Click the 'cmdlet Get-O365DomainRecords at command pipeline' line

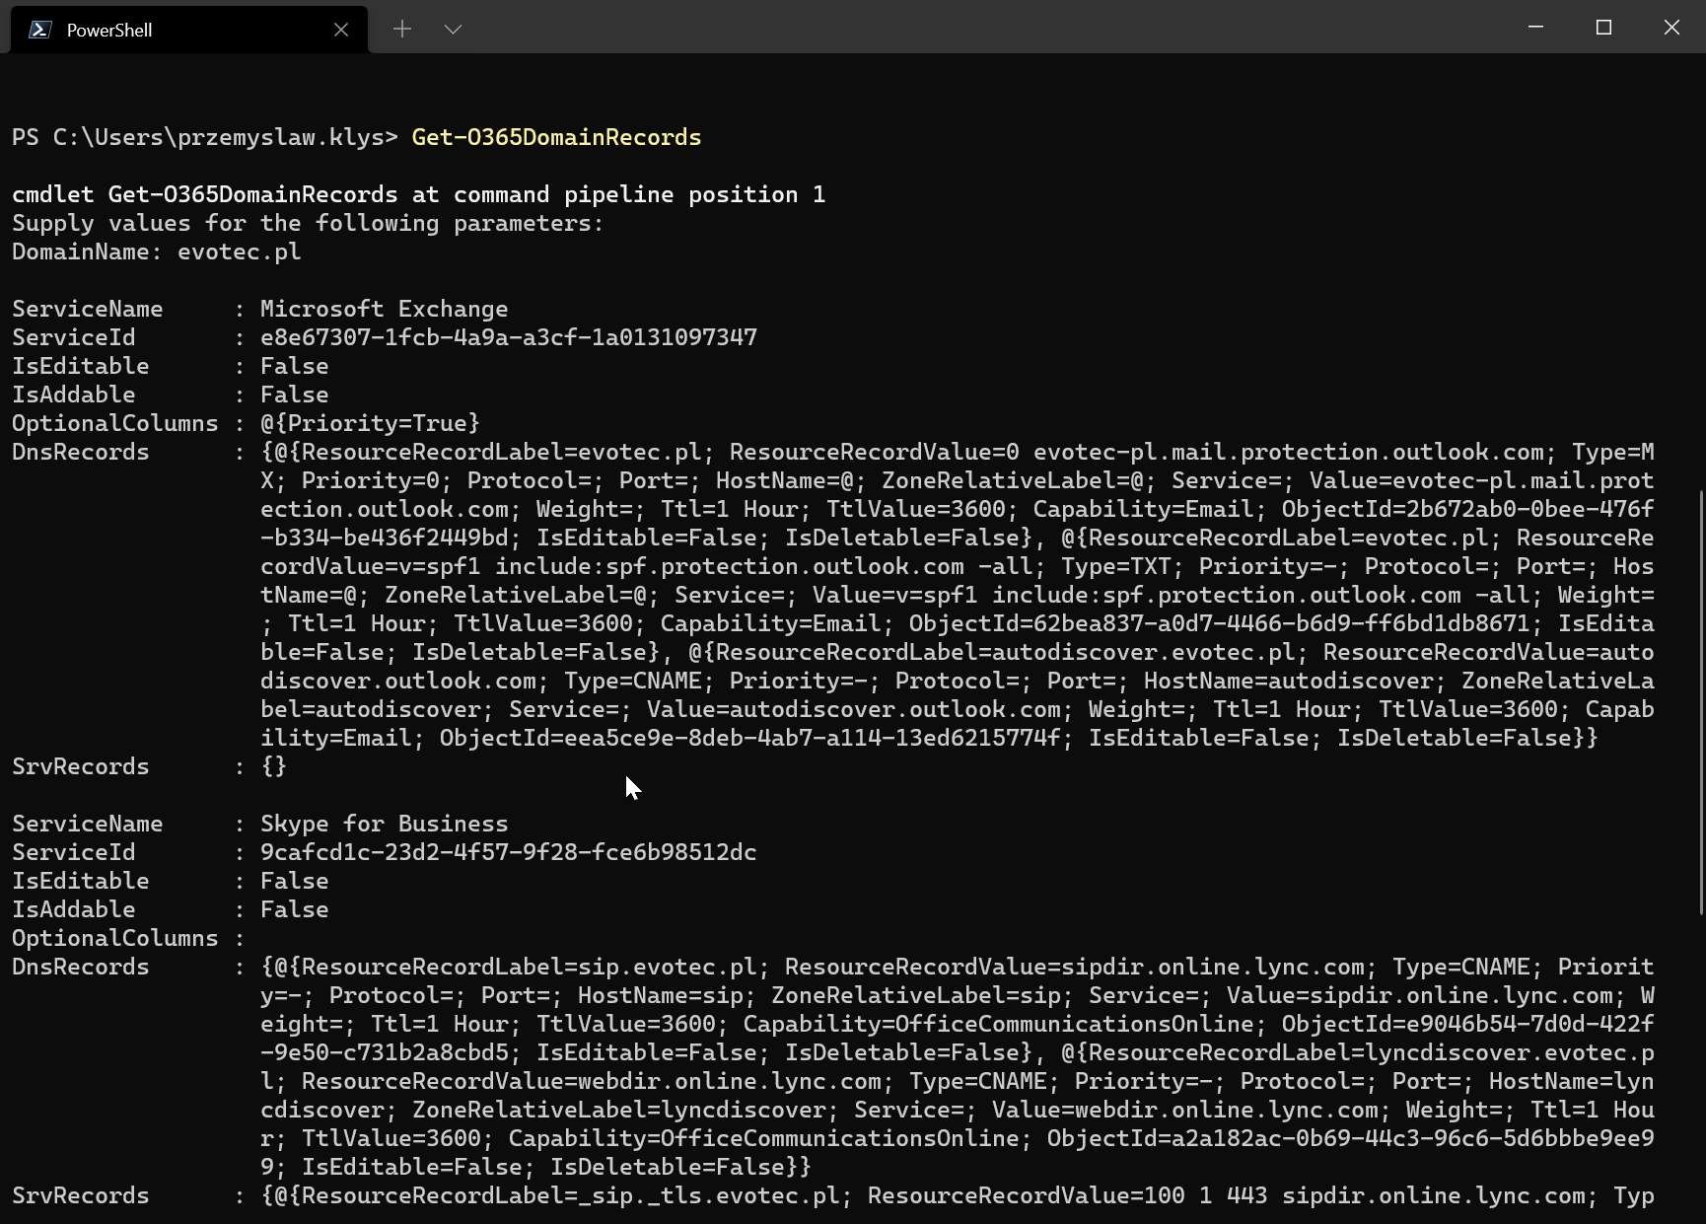tap(418, 194)
